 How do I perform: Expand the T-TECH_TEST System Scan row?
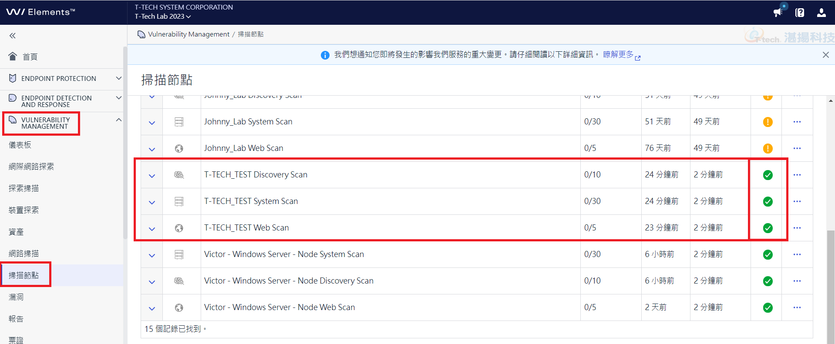[x=152, y=203]
